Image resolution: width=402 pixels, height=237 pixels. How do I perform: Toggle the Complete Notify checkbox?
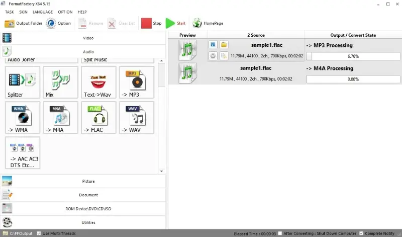[x=361, y=233]
